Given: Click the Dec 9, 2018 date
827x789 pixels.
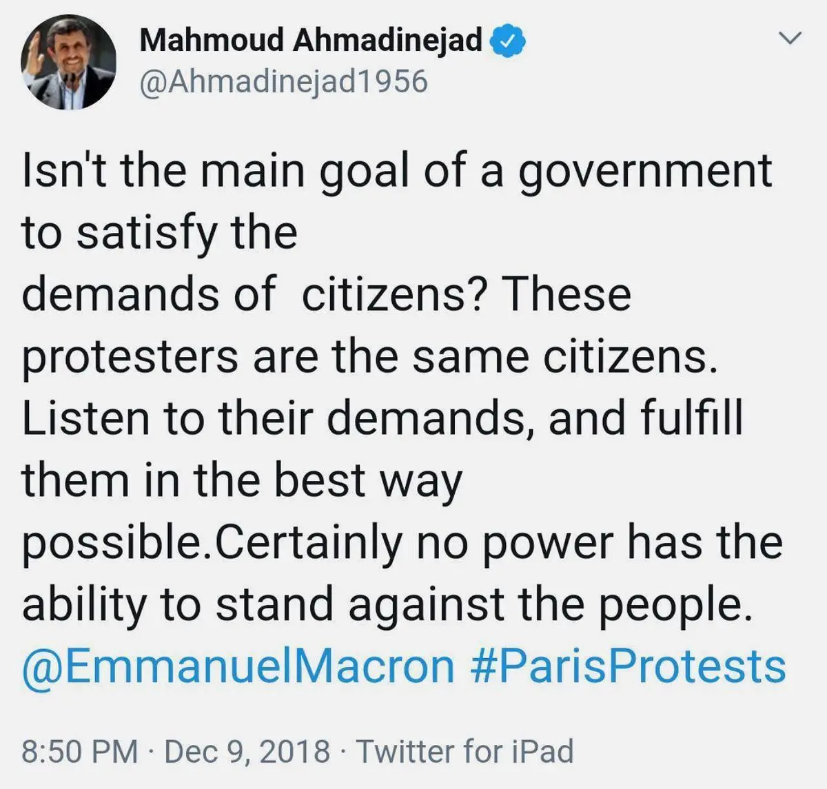Looking at the screenshot, I should [247, 751].
